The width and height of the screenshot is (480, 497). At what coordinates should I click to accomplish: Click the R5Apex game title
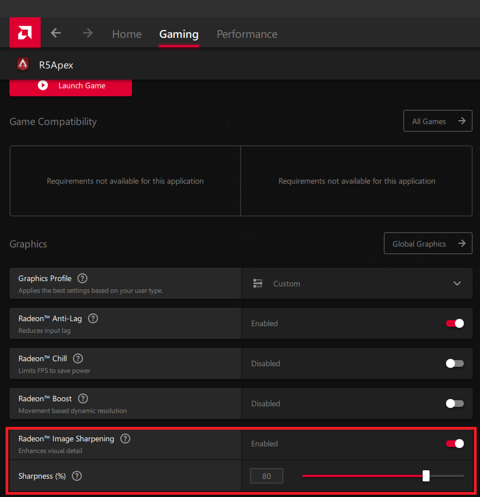pos(56,65)
